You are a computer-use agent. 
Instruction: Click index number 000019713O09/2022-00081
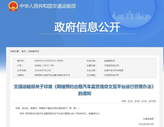pos(49,61)
